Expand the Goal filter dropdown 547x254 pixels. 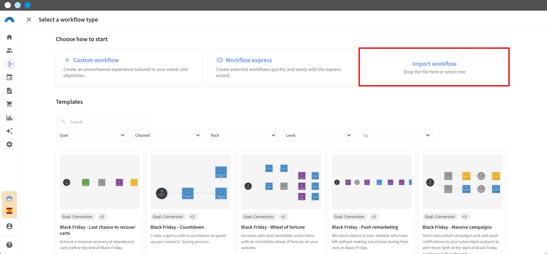pos(92,135)
